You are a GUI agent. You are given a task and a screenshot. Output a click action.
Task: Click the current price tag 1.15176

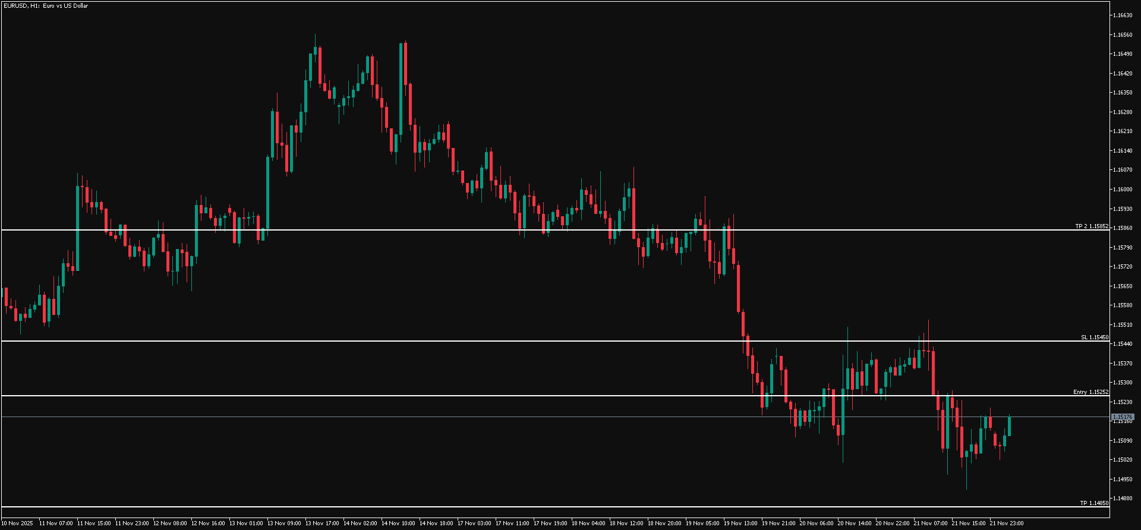click(1123, 417)
